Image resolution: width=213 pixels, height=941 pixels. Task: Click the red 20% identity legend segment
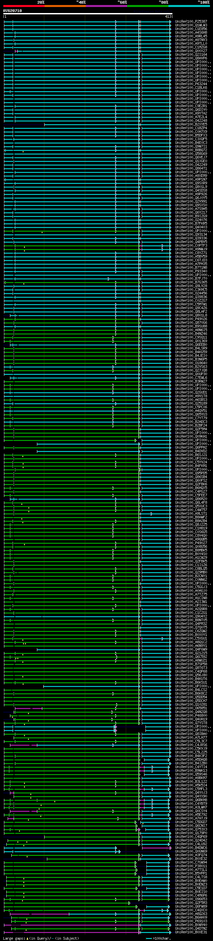(24, 6)
